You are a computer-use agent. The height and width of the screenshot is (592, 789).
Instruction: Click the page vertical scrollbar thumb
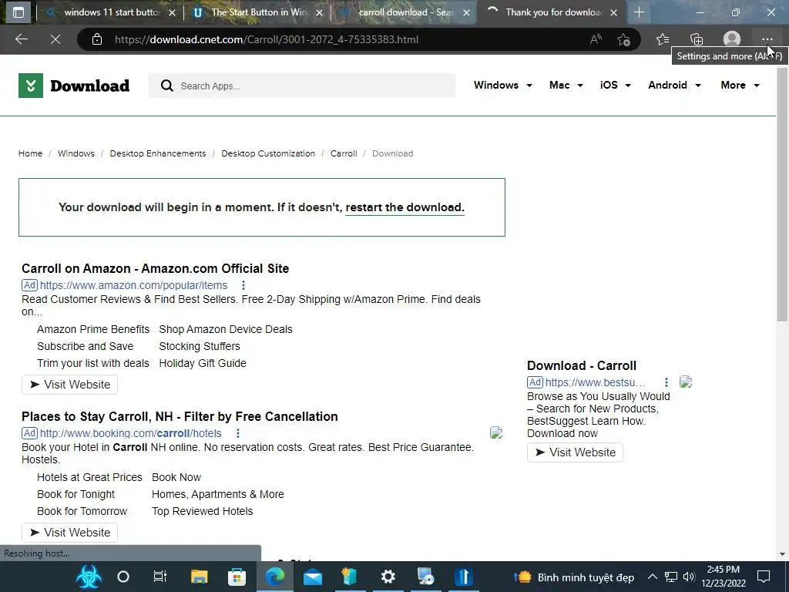point(782,193)
